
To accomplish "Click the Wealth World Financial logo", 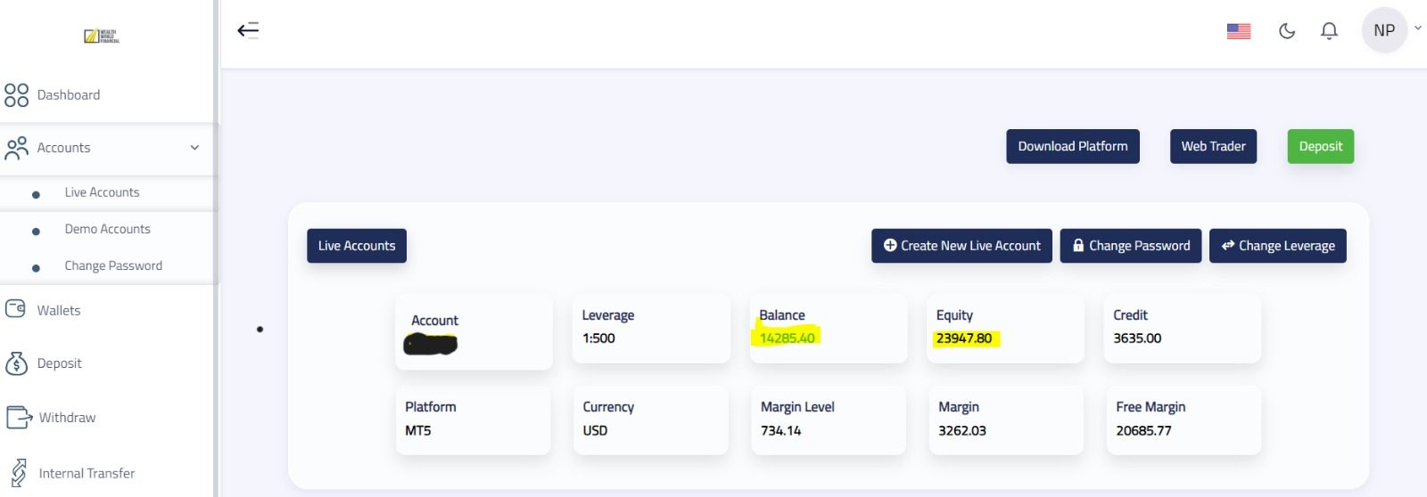I will [x=102, y=36].
